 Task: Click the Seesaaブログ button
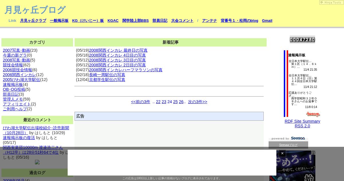(288, 145)
